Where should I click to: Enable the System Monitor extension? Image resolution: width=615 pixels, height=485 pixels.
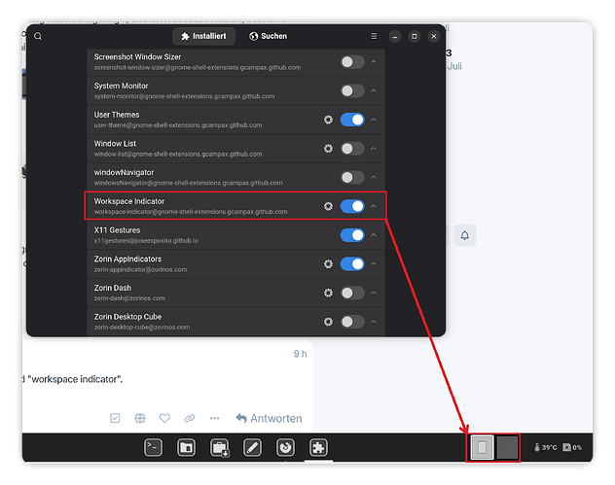point(352,91)
